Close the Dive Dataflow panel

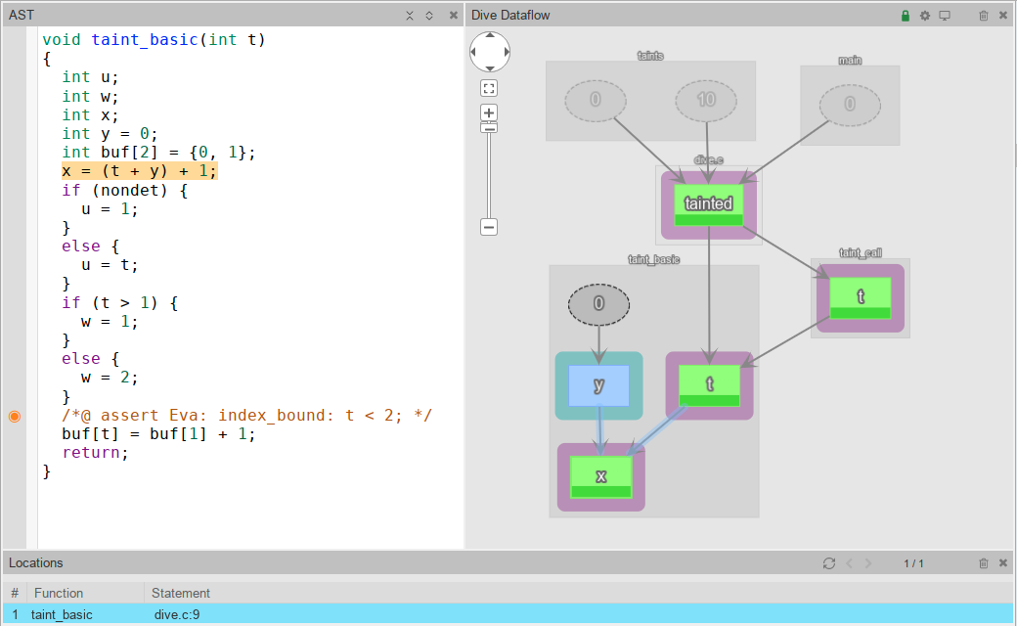(1002, 15)
